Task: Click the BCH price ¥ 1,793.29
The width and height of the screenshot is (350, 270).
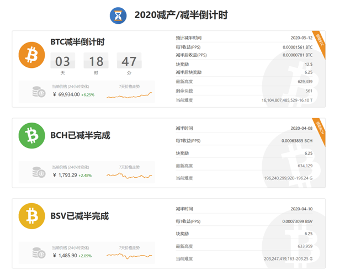Action: click(x=65, y=175)
